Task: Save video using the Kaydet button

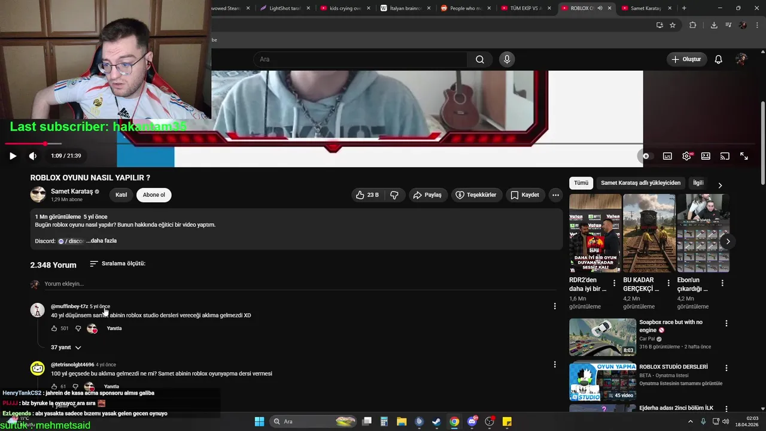Action: pos(525,195)
